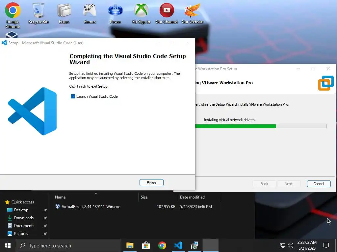Open Quick access in File Explorer sidebar
Viewport: 337px width, 252px height.
(x=23, y=202)
